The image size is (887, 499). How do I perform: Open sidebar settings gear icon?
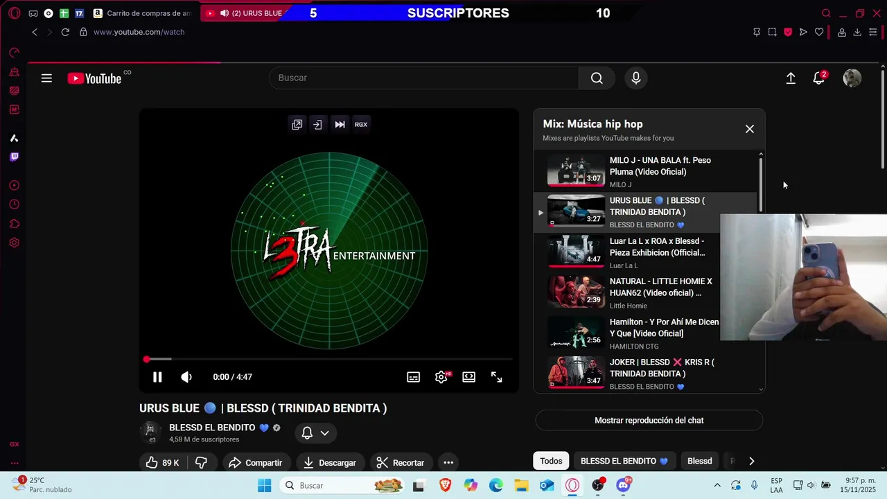coord(14,243)
